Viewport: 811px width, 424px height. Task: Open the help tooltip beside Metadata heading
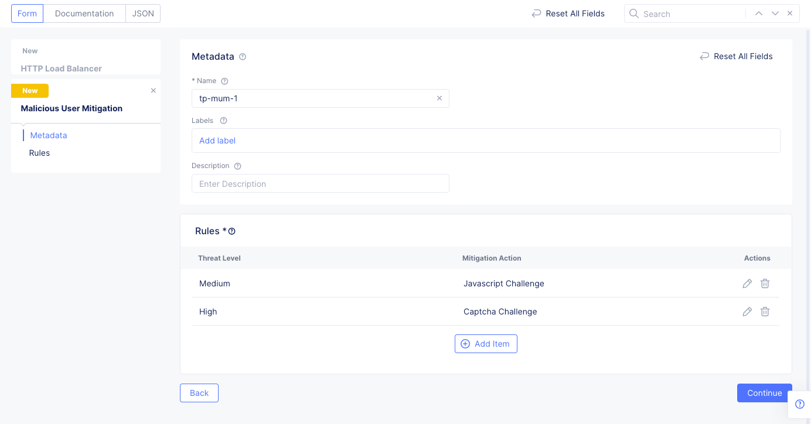243,56
